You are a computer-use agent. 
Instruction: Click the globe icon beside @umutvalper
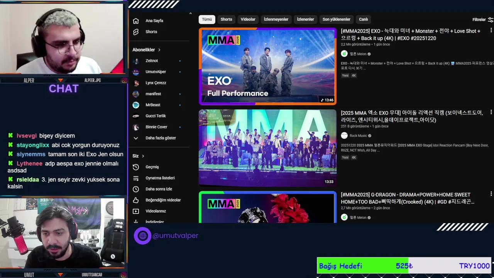click(x=142, y=236)
